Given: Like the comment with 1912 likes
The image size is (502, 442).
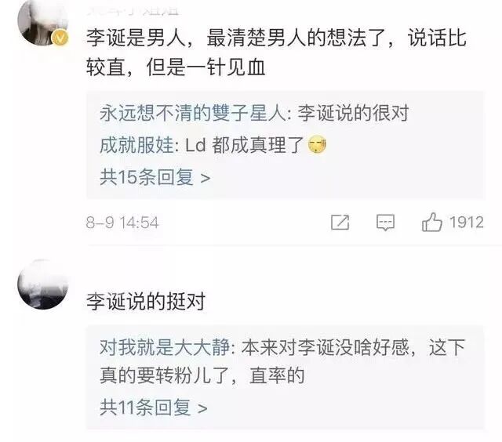Looking at the screenshot, I should click(x=432, y=222).
